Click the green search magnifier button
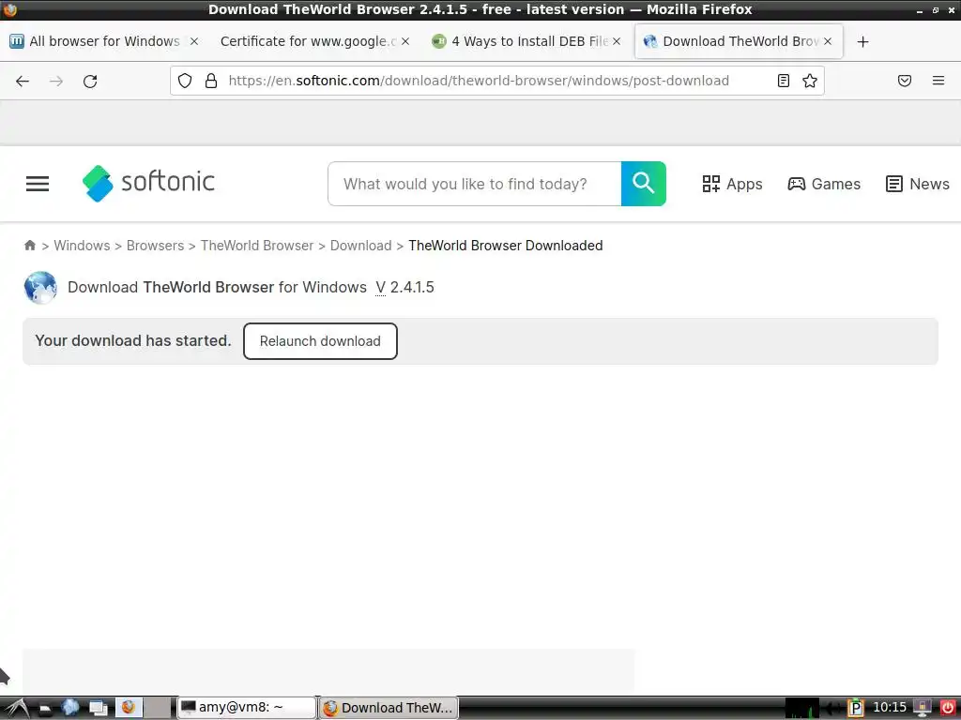This screenshot has width=961, height=720. 644,184
